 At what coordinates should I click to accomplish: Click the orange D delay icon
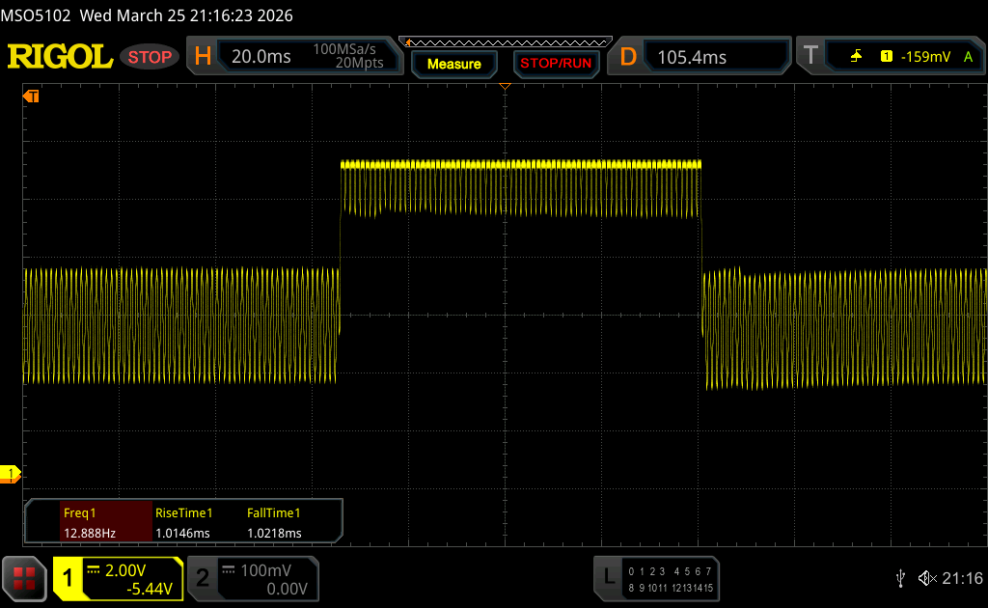tap(628, 57)
